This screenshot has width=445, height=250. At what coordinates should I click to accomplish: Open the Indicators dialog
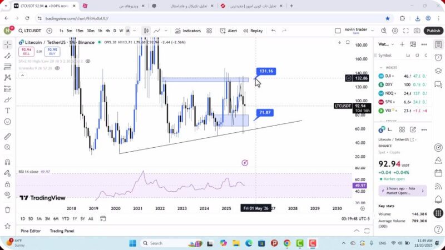click(188, 31)
